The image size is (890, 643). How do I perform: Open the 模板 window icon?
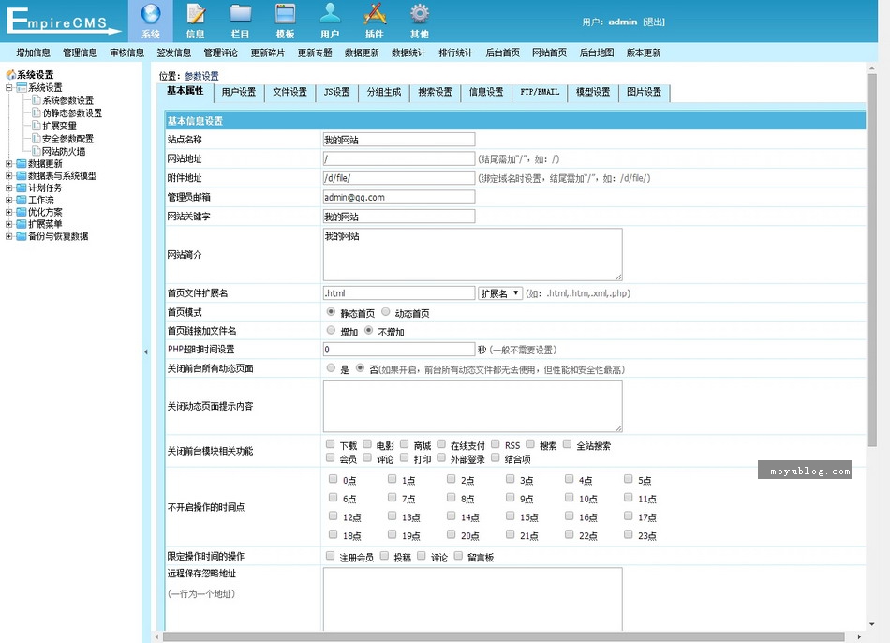285,14
